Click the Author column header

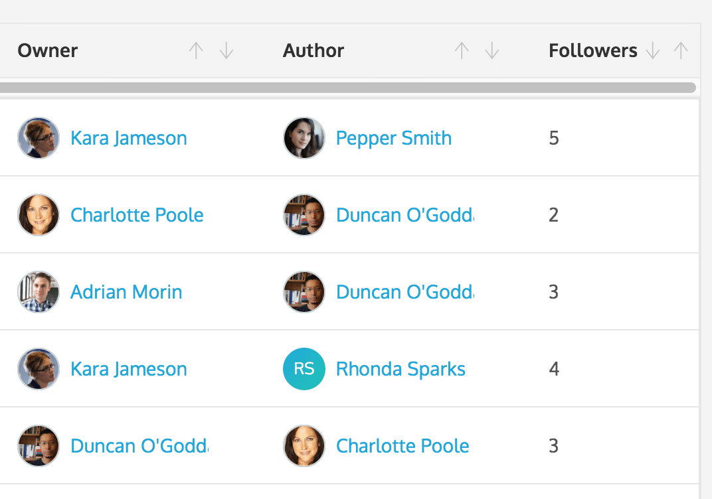(313, 51)
